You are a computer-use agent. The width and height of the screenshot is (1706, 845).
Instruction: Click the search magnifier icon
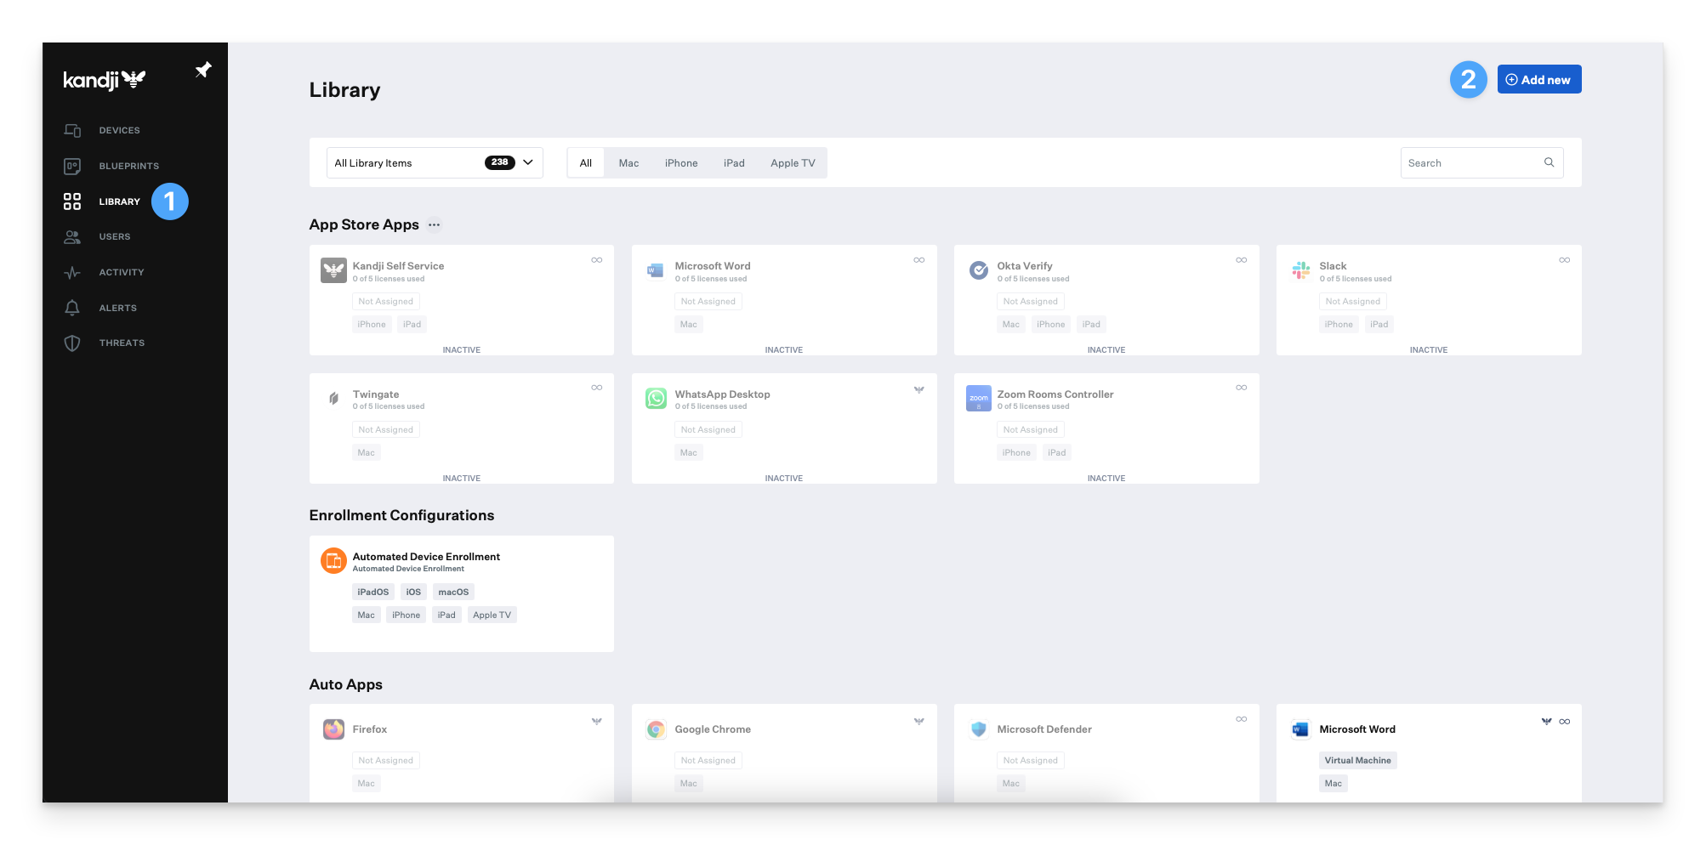click(x=1549, y=162)
